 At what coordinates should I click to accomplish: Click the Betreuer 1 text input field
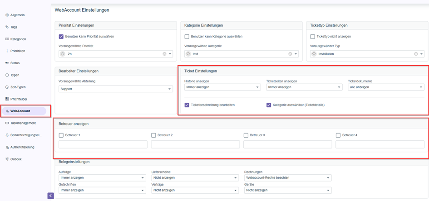[x=103, y=144]
